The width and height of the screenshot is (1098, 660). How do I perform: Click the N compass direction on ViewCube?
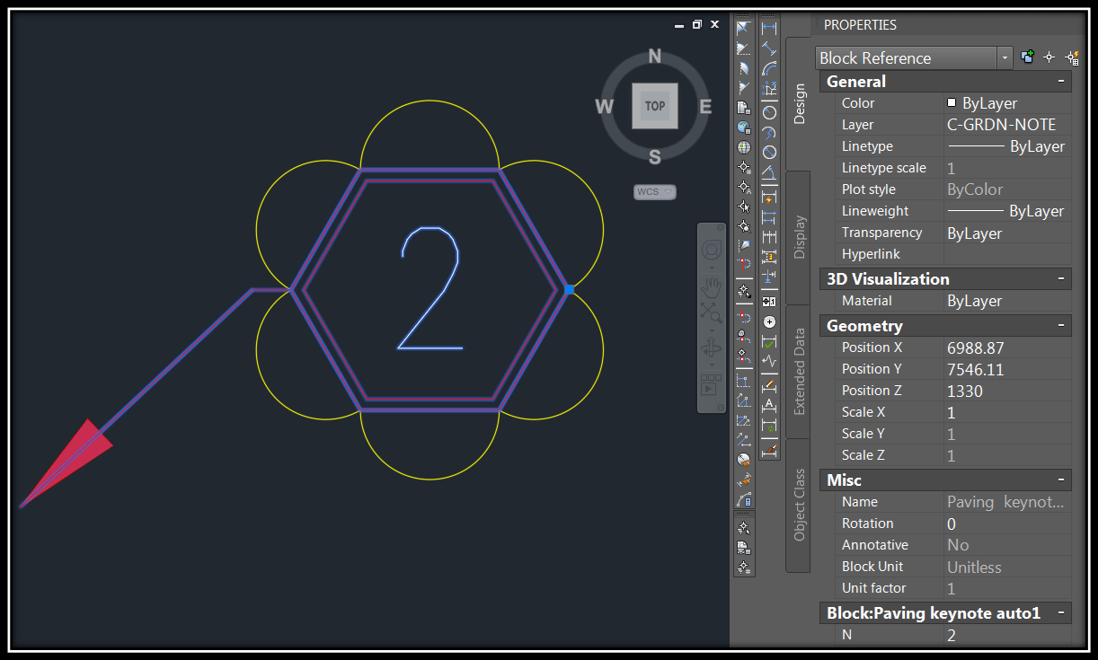point(655,57)
